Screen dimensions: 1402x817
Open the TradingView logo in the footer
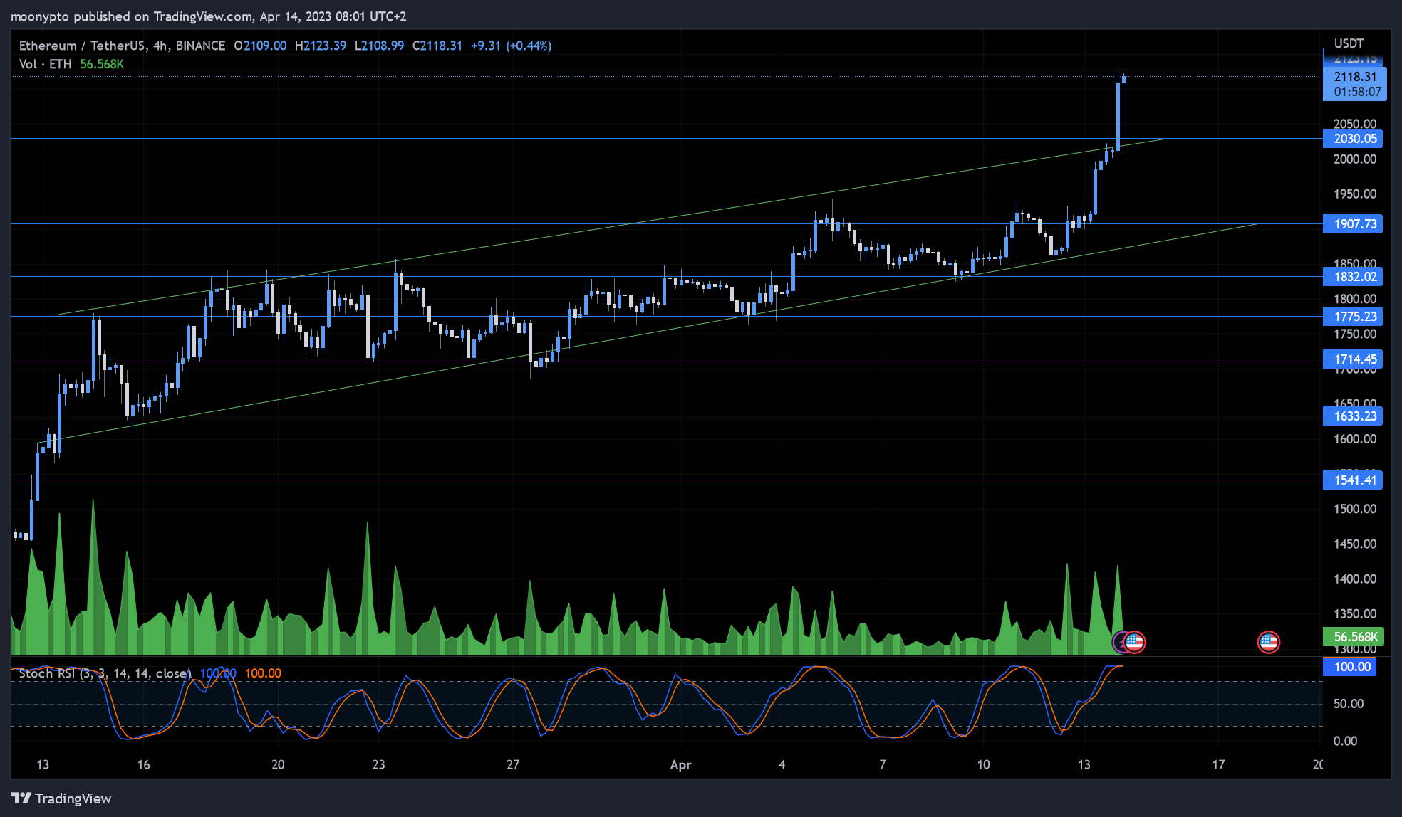61,798
